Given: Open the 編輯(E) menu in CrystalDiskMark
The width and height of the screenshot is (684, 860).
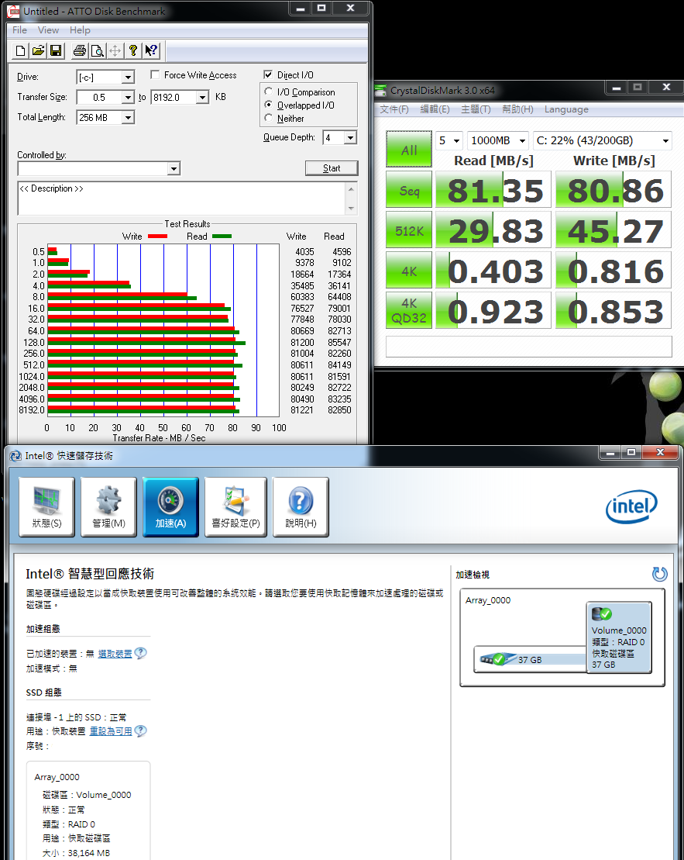Looking at the screenshot, I should (x=435, y=109).
